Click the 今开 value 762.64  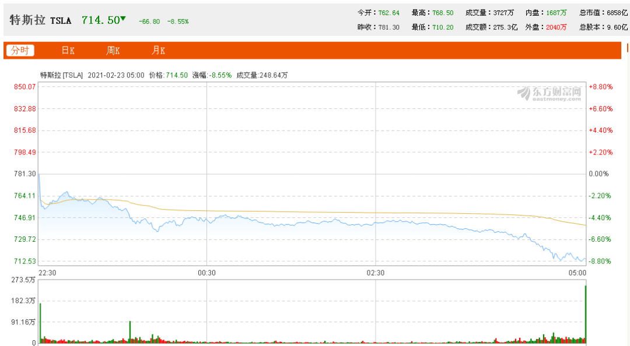(x=389, y=13)
